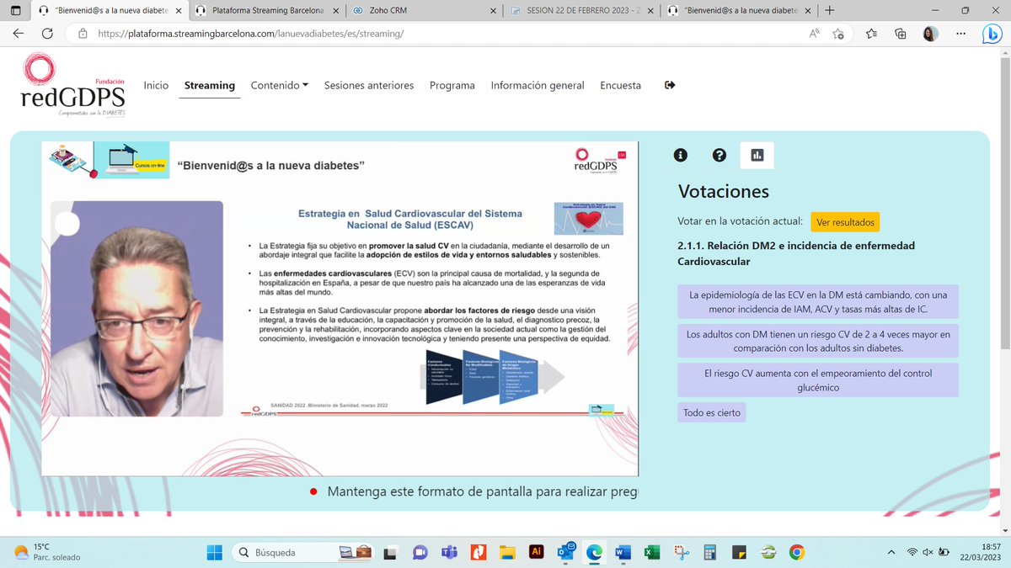Open Task View in the taskbar
Viewport: 1011px width, 568px height.
(x=388, y=552)
